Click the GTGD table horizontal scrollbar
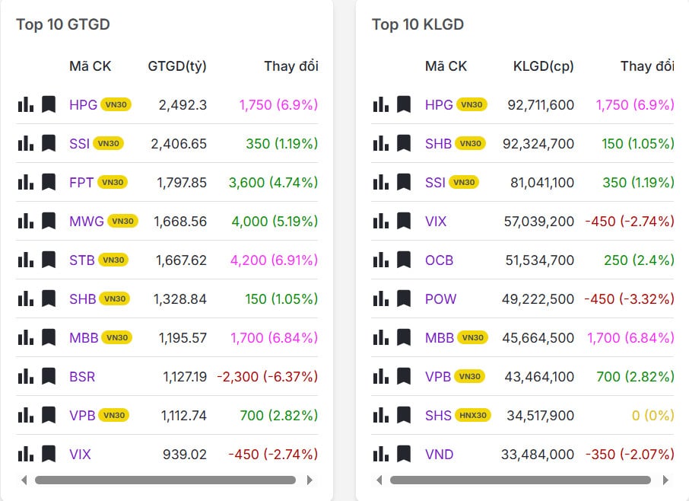Screen dimensions: 689x501 click(167, 480)
